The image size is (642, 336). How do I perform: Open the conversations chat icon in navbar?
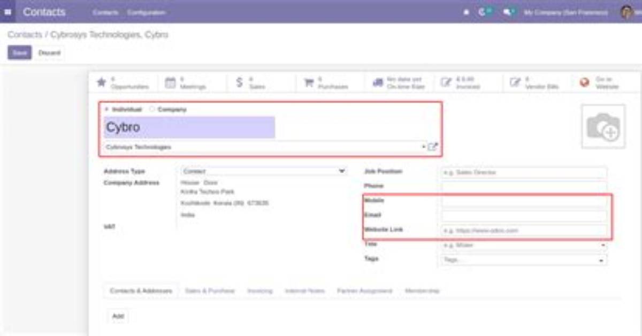(x=509, y=12)
